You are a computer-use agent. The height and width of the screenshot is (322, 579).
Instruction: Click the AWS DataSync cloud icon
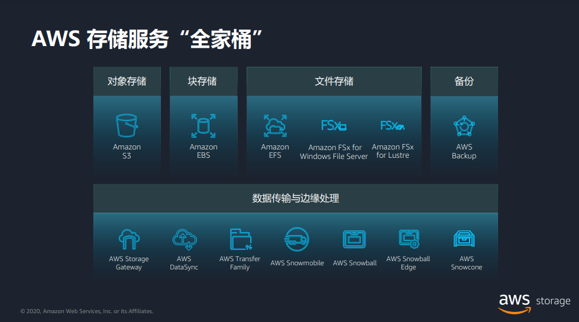pyautogui.click(x=185, y=239)
